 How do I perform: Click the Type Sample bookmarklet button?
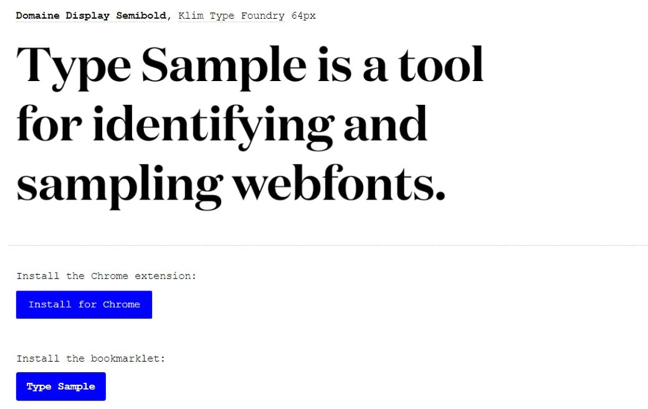click(61, 387)
